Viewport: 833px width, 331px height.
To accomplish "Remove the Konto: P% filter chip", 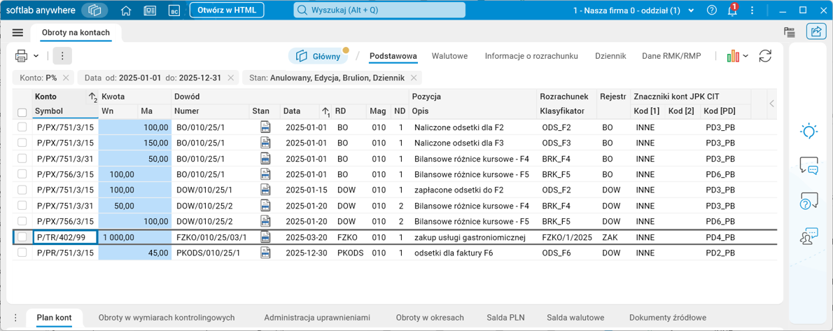I will click(66, 78).
